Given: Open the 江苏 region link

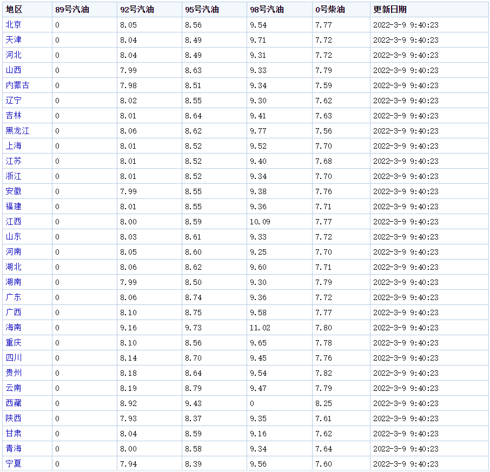Looking at the screenshot, I should (x=14, y=161).
